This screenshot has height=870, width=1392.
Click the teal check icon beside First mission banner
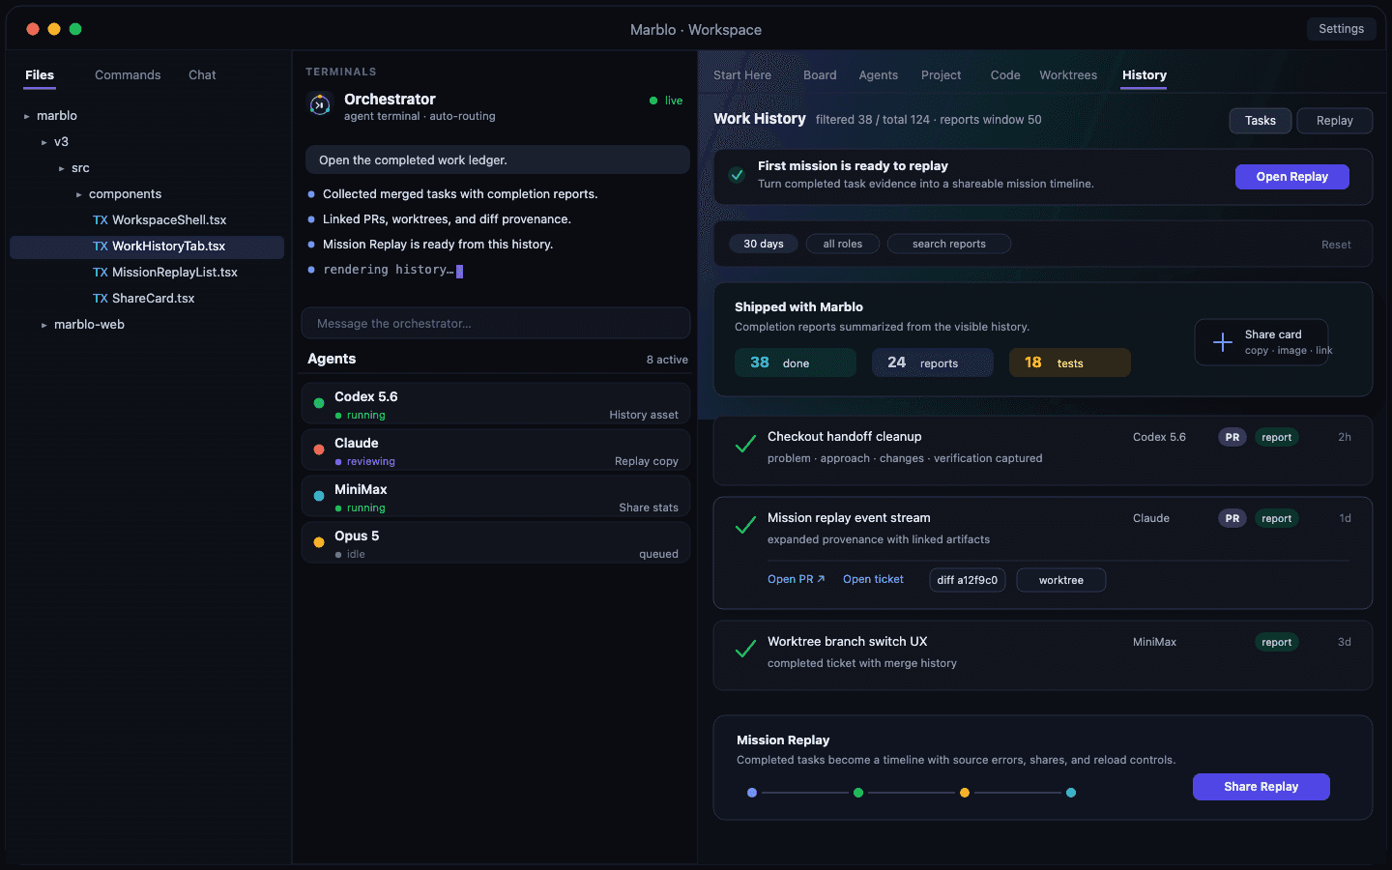click(737, 175)
